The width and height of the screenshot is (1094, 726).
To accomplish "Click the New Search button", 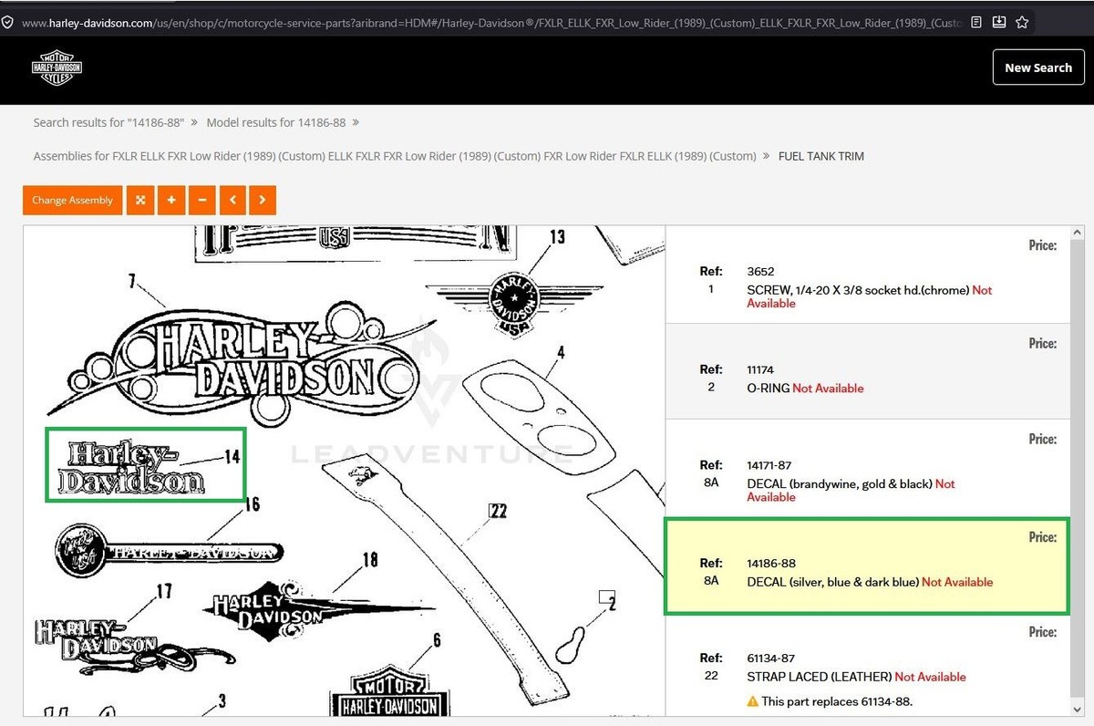I will coord(1038,67).
